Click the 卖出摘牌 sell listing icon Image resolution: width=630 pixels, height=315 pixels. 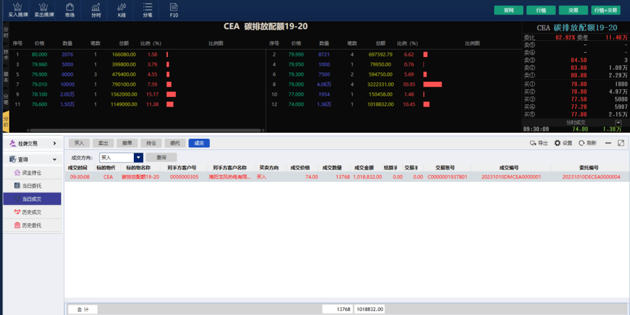pos(45,10)
